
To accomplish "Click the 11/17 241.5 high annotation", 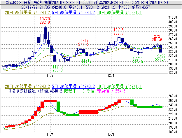I will click(x=83, y=42).
